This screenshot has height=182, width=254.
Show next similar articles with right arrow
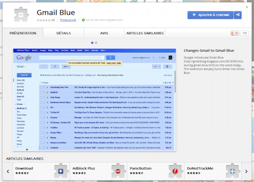coord(246,171)
